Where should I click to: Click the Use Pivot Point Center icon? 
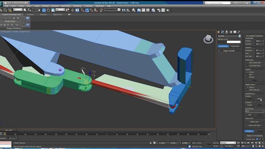pyautogui.click(x=67, y=10)
